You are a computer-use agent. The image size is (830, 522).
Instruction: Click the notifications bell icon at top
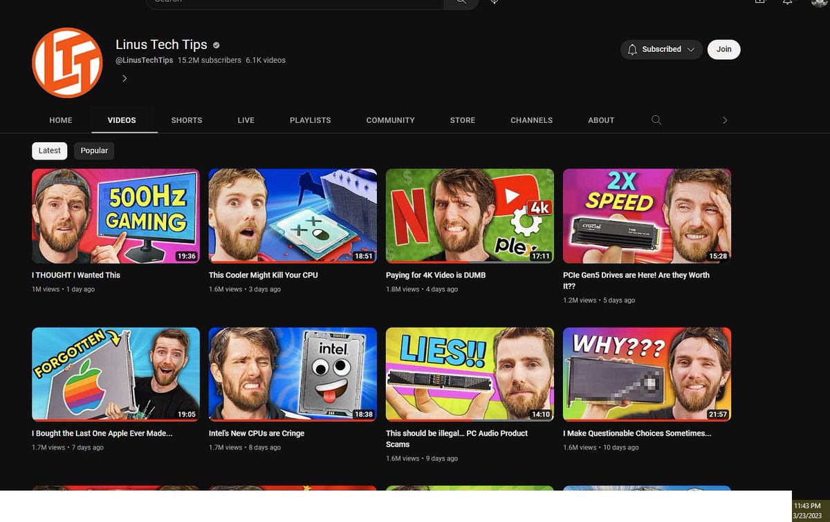pyautogui.click(x=787, y=2)
